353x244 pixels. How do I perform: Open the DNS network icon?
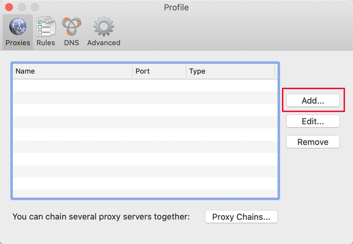click(x=72, y=26)
